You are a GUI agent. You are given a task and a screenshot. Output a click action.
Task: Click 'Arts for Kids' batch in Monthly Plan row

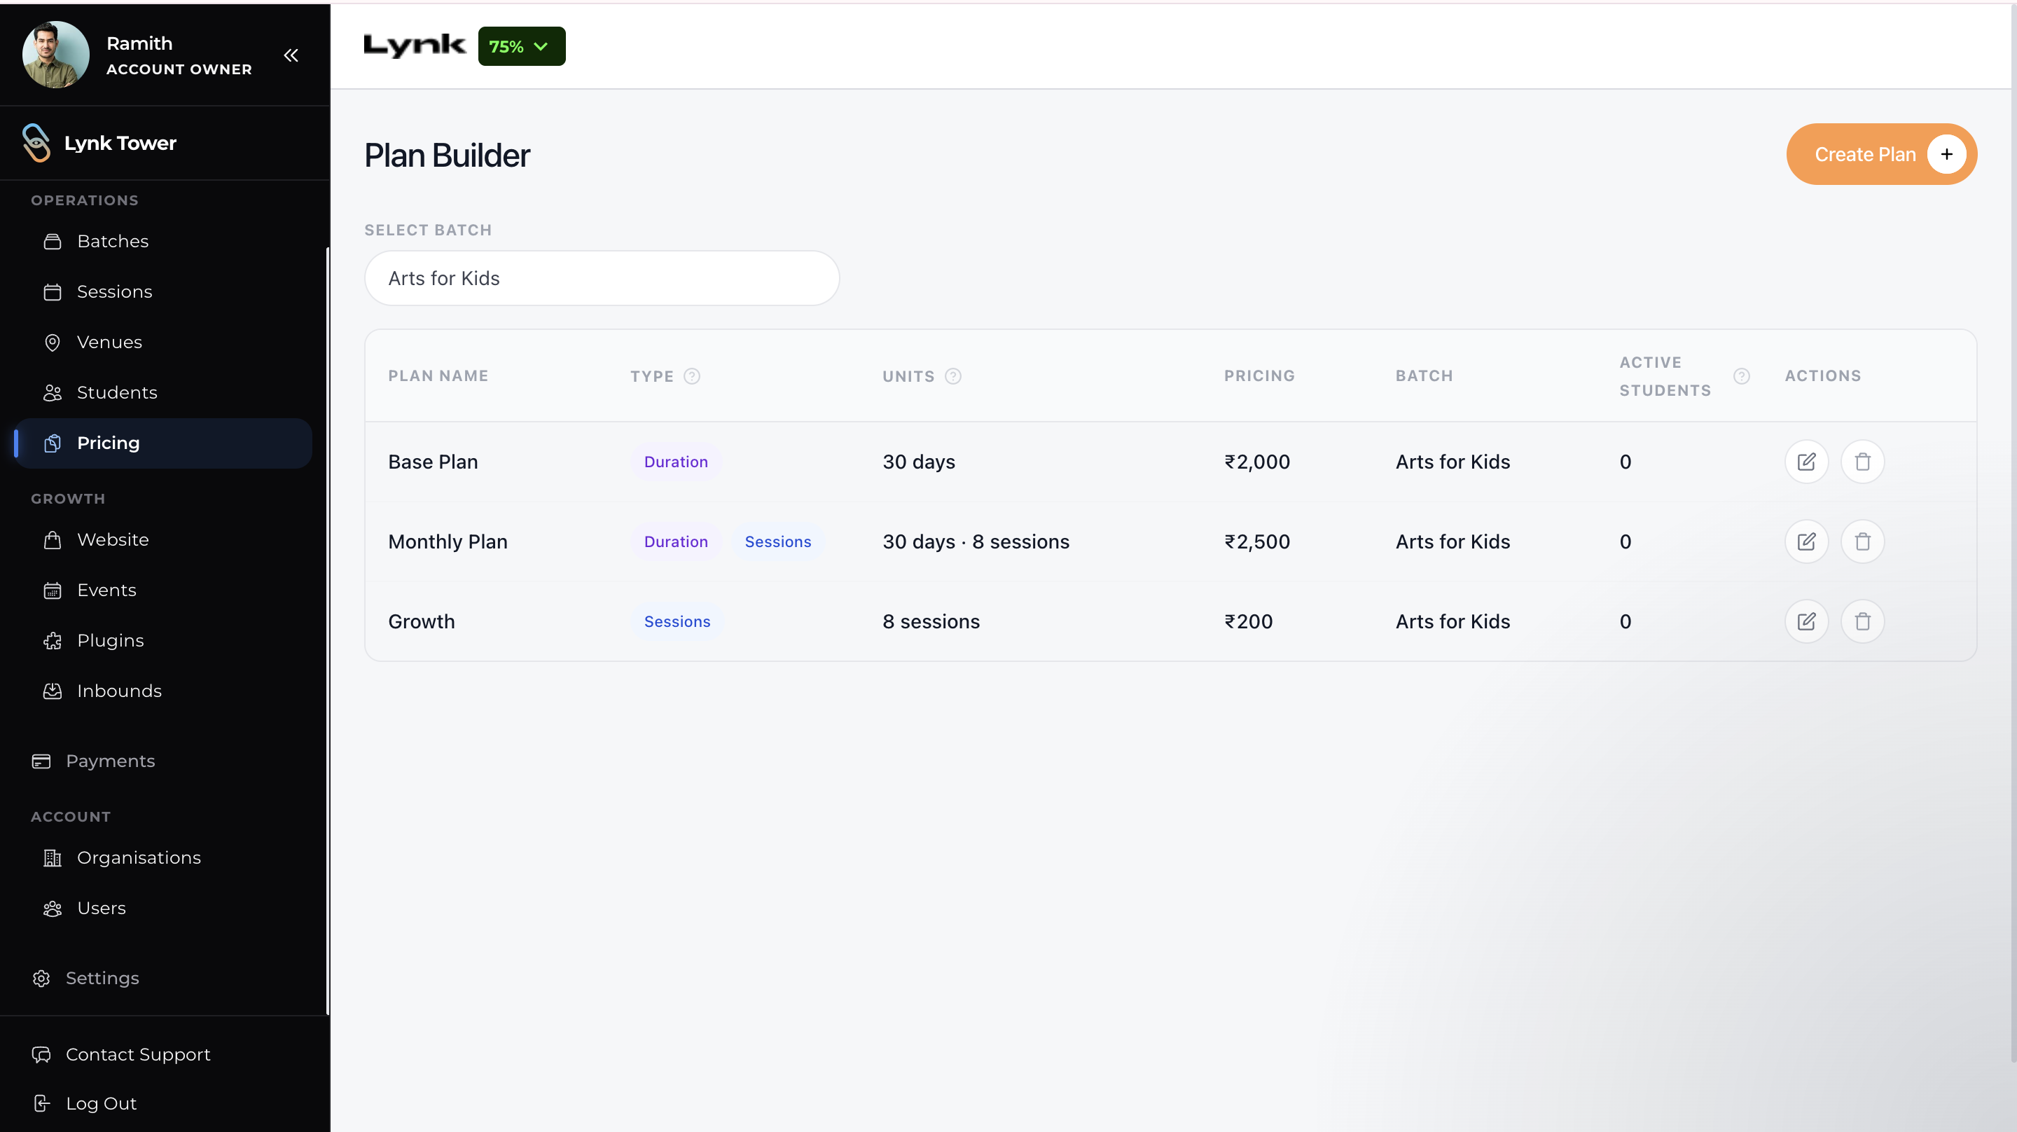pos(1453,542)
